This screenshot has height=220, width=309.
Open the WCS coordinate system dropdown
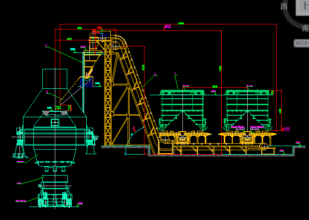click(x=302, y=43)
